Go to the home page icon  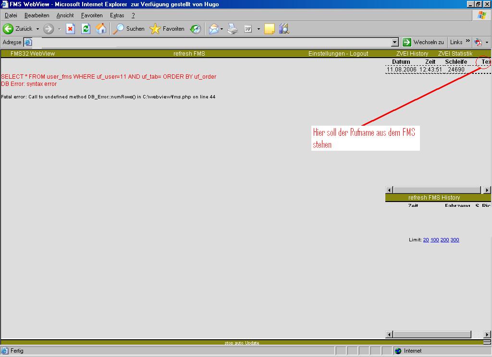101,29
